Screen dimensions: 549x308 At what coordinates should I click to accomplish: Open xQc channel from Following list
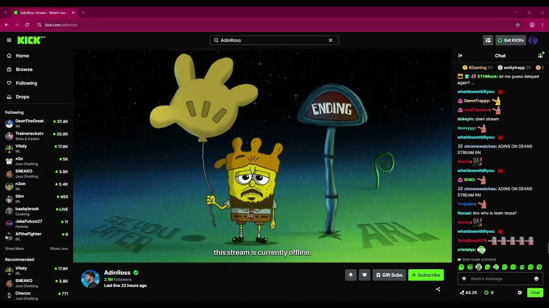(36, 161)
